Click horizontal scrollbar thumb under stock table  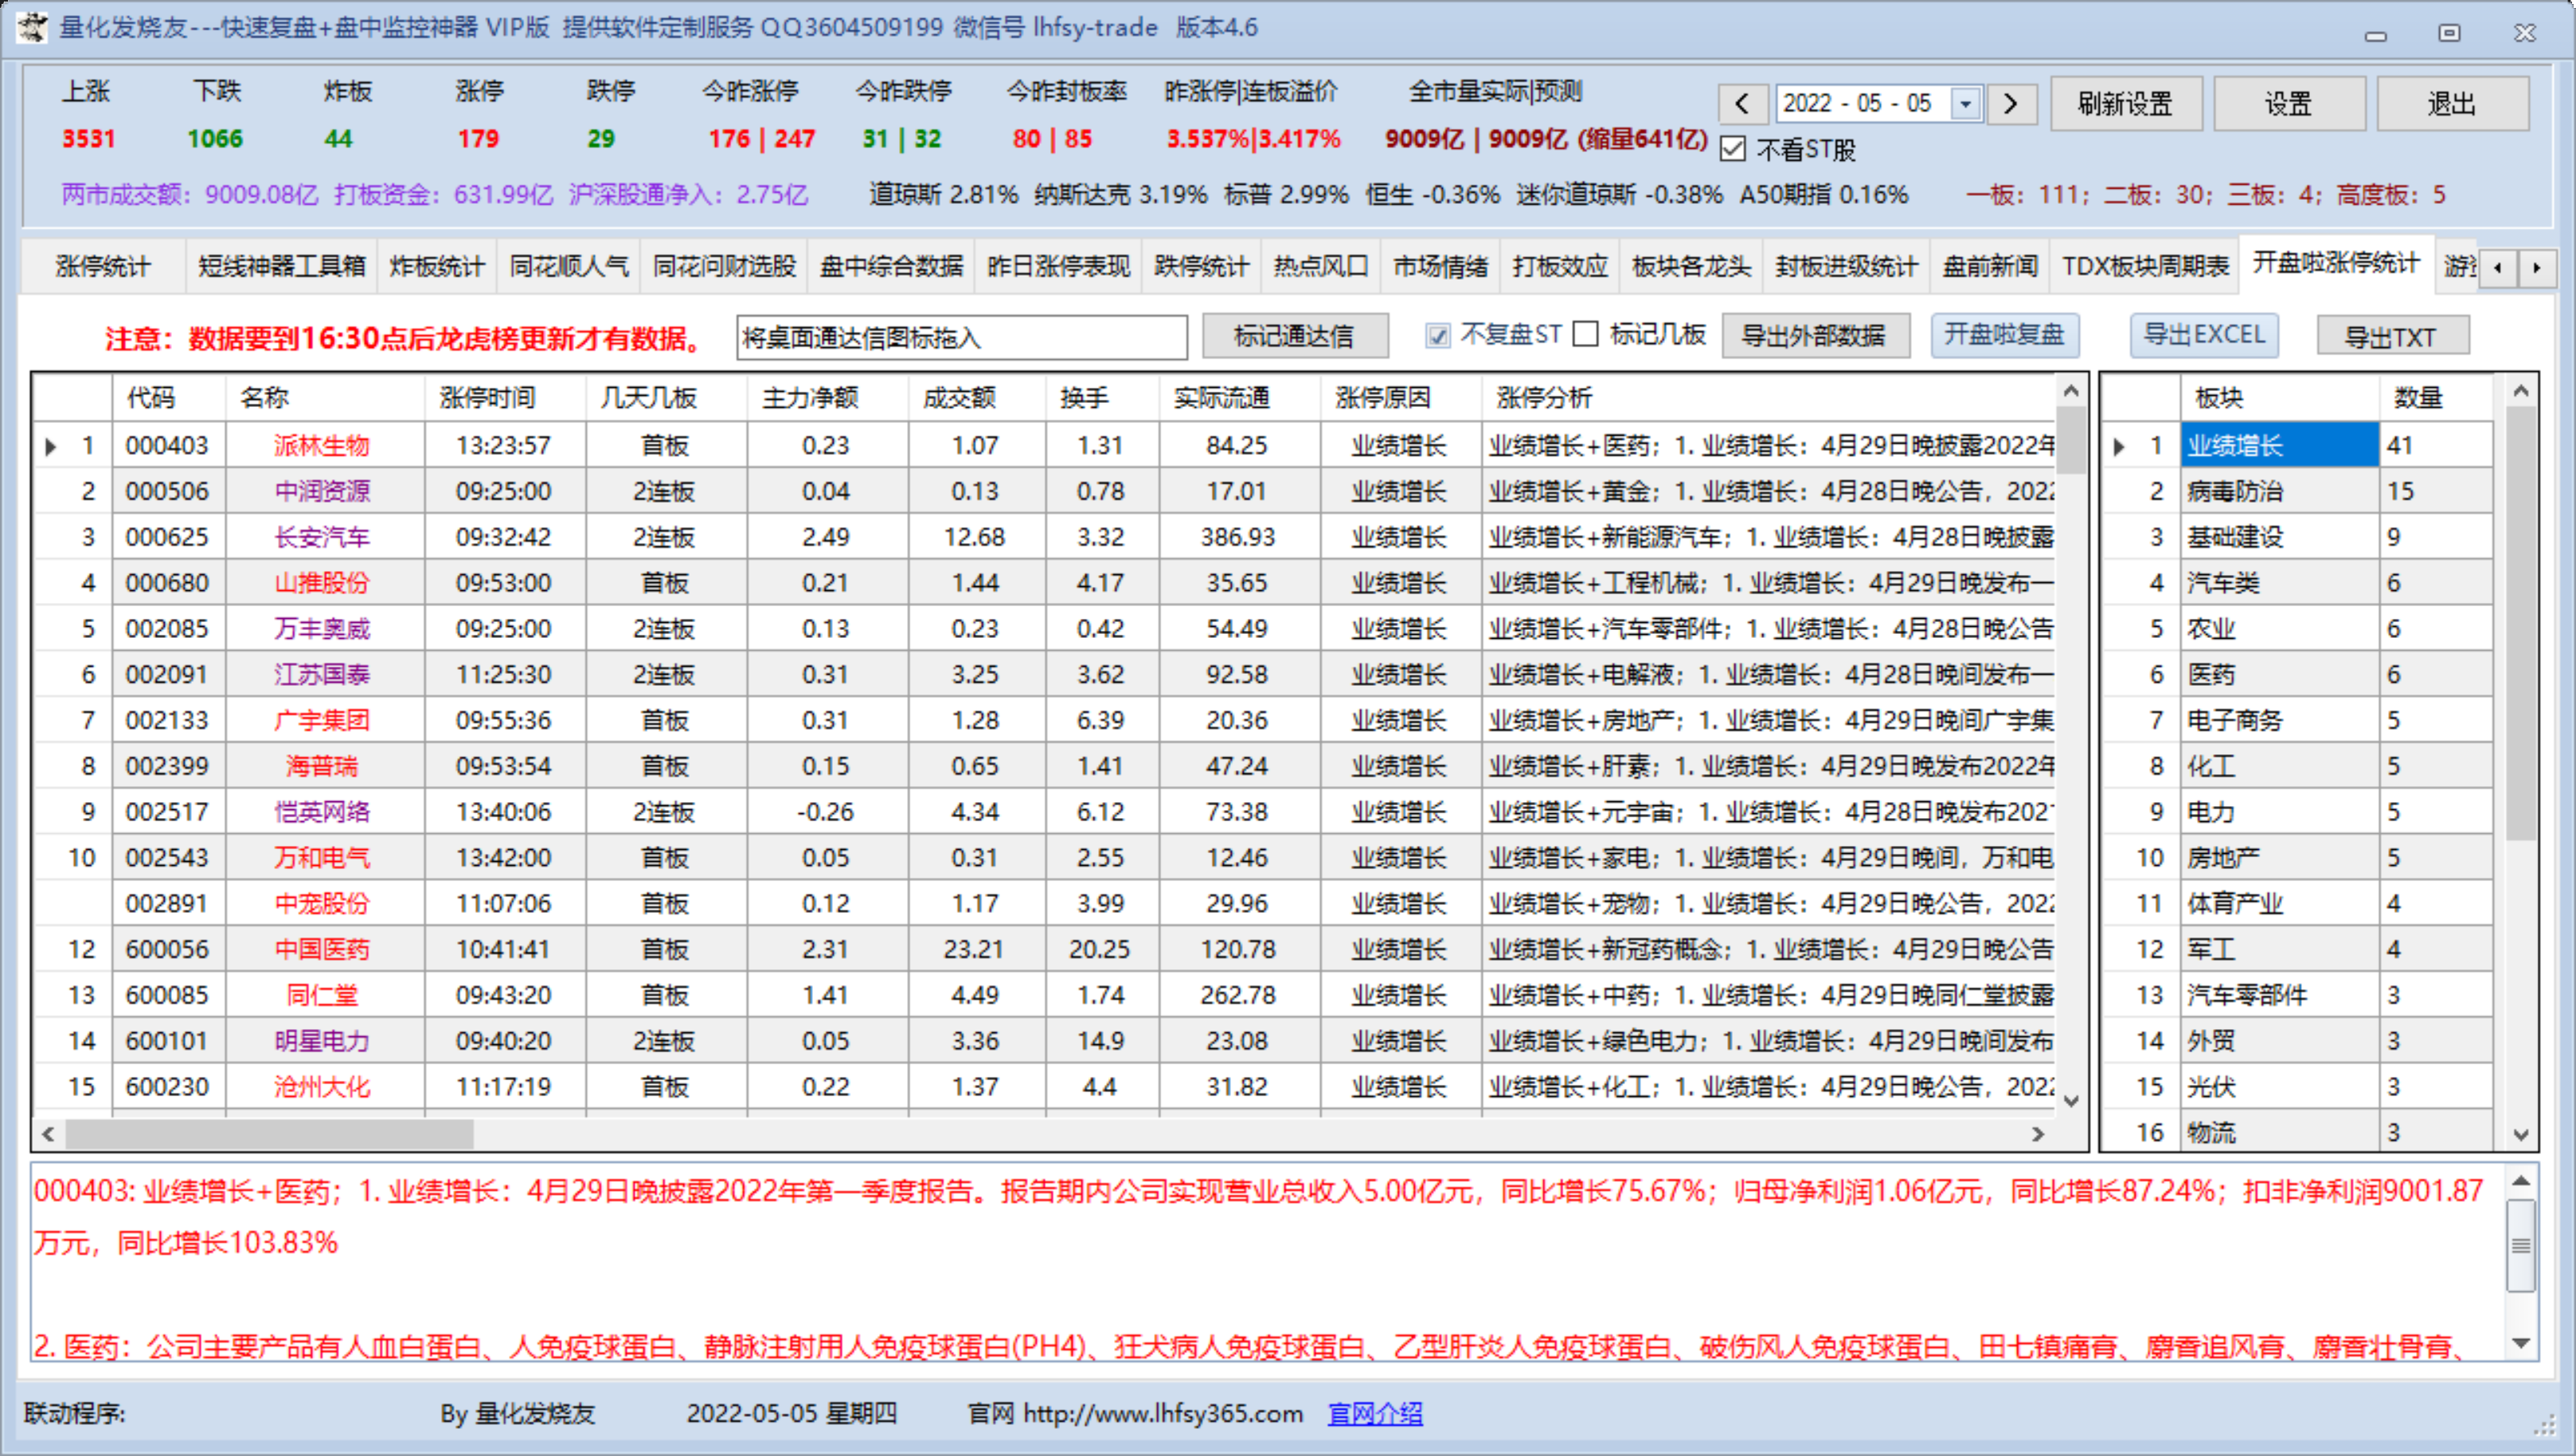coord(269,1134)
